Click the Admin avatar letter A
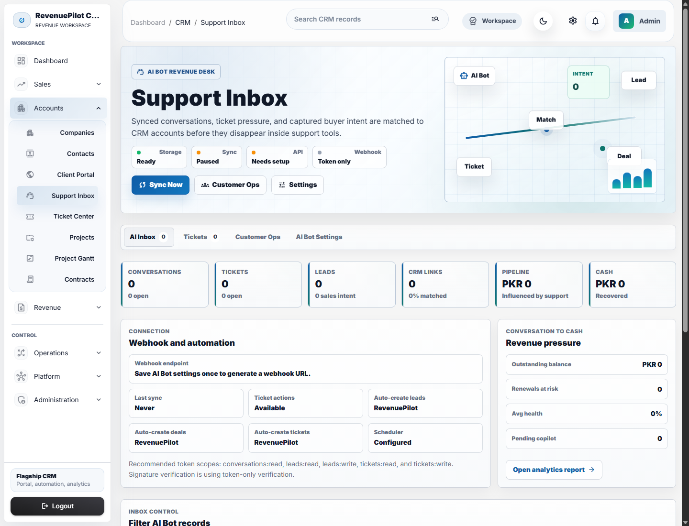The width and height of the screenshot is (689, 526). coord(626,21)
